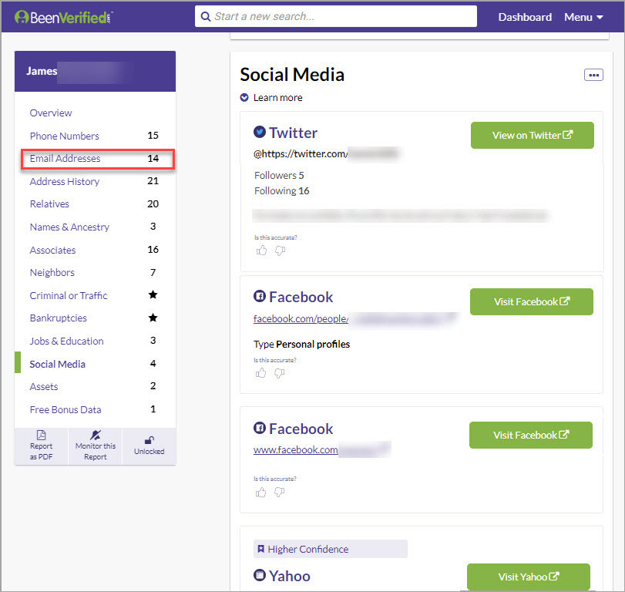Open the Assets section
The image size is (625, 592).
coord(95,386)
